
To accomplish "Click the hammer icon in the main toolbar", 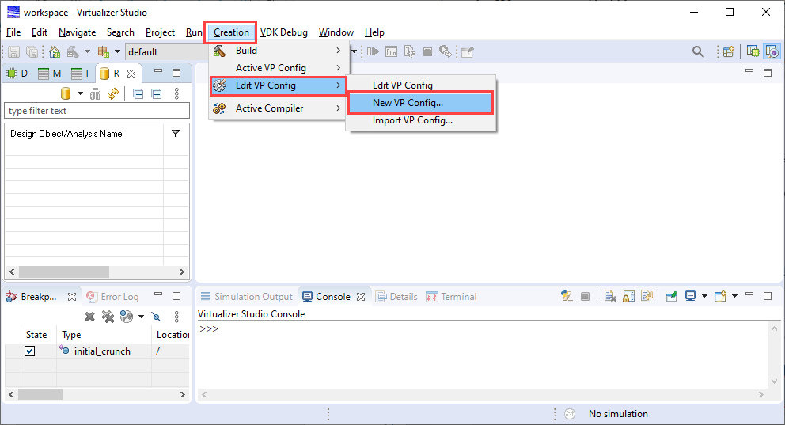I will coord(73,51).
